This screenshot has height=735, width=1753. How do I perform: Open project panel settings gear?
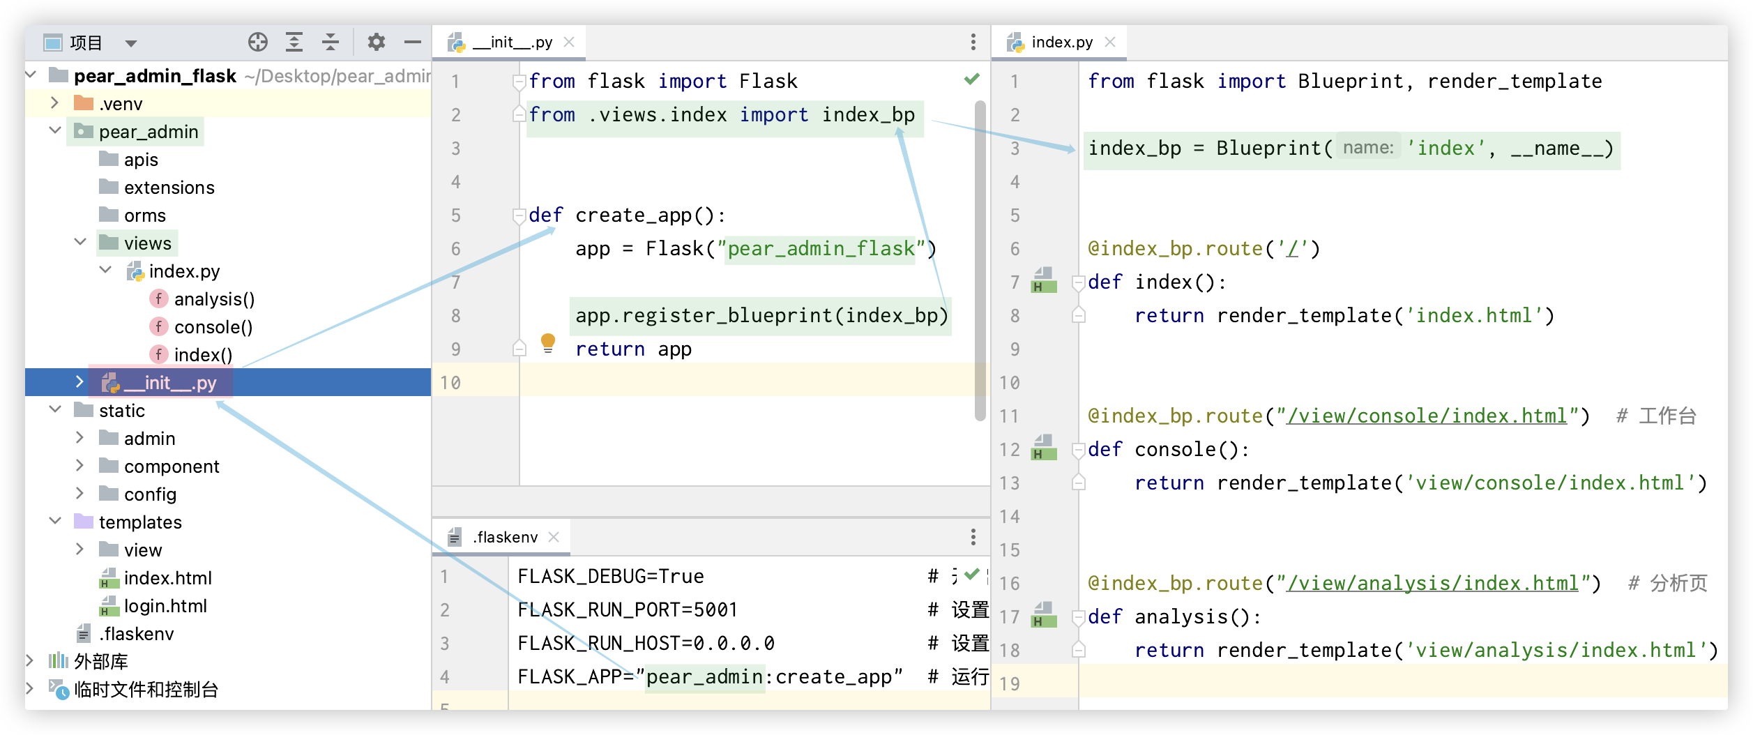pos(377,43)
